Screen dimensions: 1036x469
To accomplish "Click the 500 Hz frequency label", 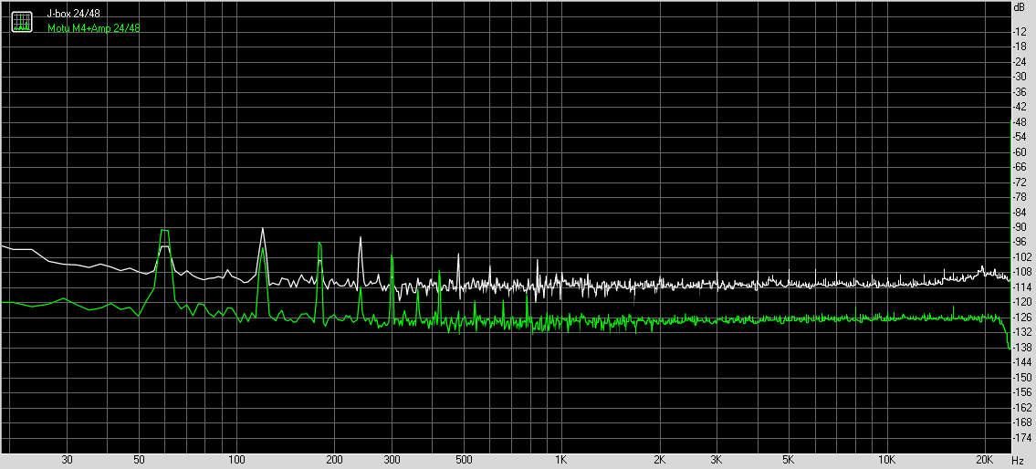I will 464,460.
